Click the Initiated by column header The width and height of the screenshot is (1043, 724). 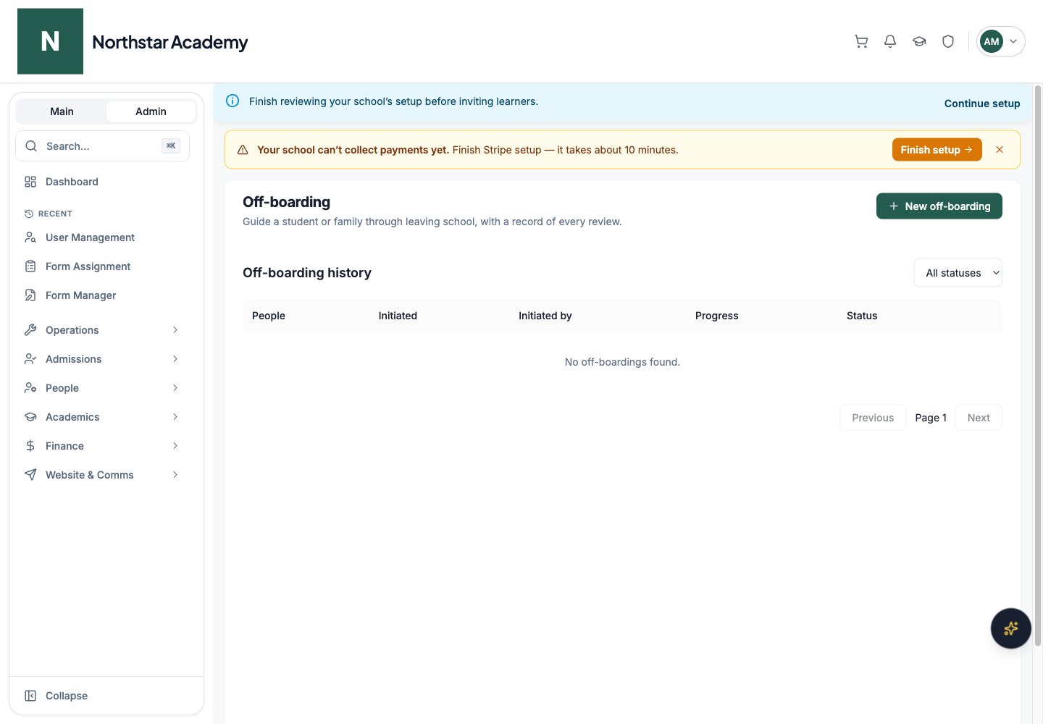(545, 316)
